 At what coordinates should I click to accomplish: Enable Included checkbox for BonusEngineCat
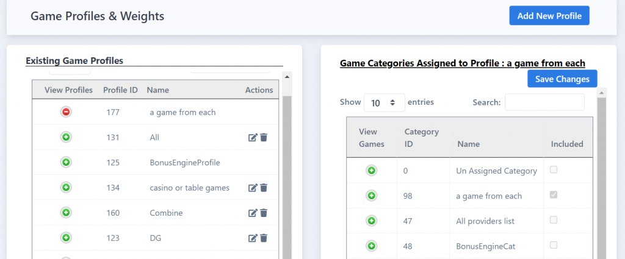coord(553,245)
